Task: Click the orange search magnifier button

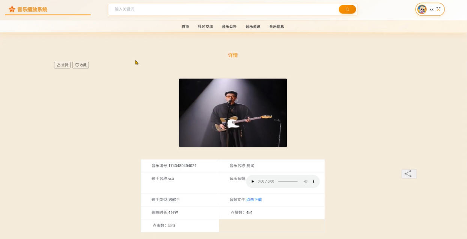Action: (347, 9)
